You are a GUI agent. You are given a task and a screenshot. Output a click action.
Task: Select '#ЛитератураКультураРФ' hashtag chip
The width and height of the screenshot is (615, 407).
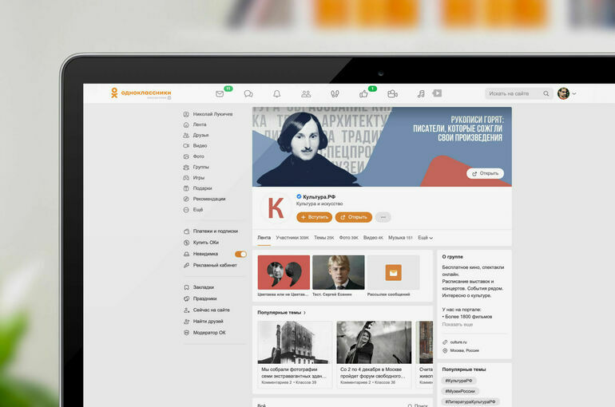pos(470,402)
